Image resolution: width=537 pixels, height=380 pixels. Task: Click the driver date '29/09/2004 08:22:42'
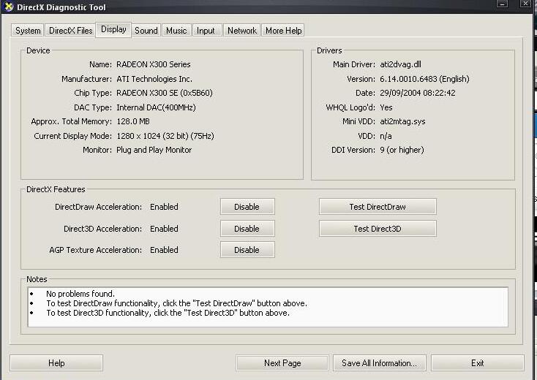click(418, 93)
